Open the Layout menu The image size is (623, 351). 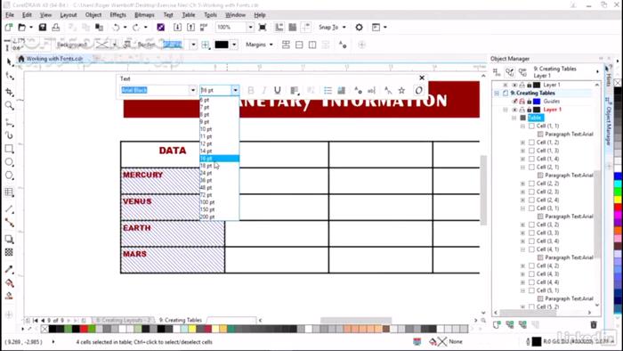tap(69, 15)
